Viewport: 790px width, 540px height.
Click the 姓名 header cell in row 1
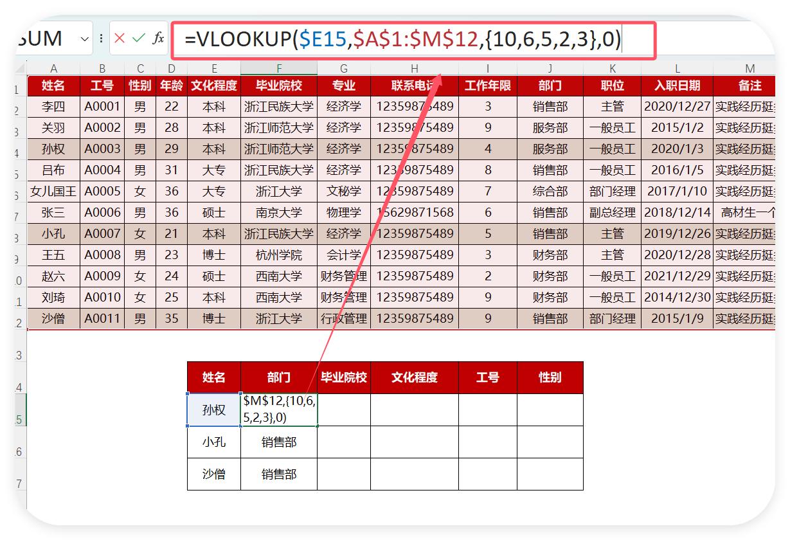(53, 85)
